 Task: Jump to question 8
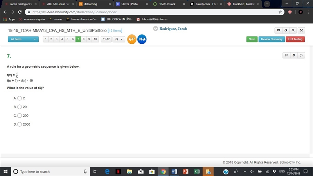click(84, 40)
